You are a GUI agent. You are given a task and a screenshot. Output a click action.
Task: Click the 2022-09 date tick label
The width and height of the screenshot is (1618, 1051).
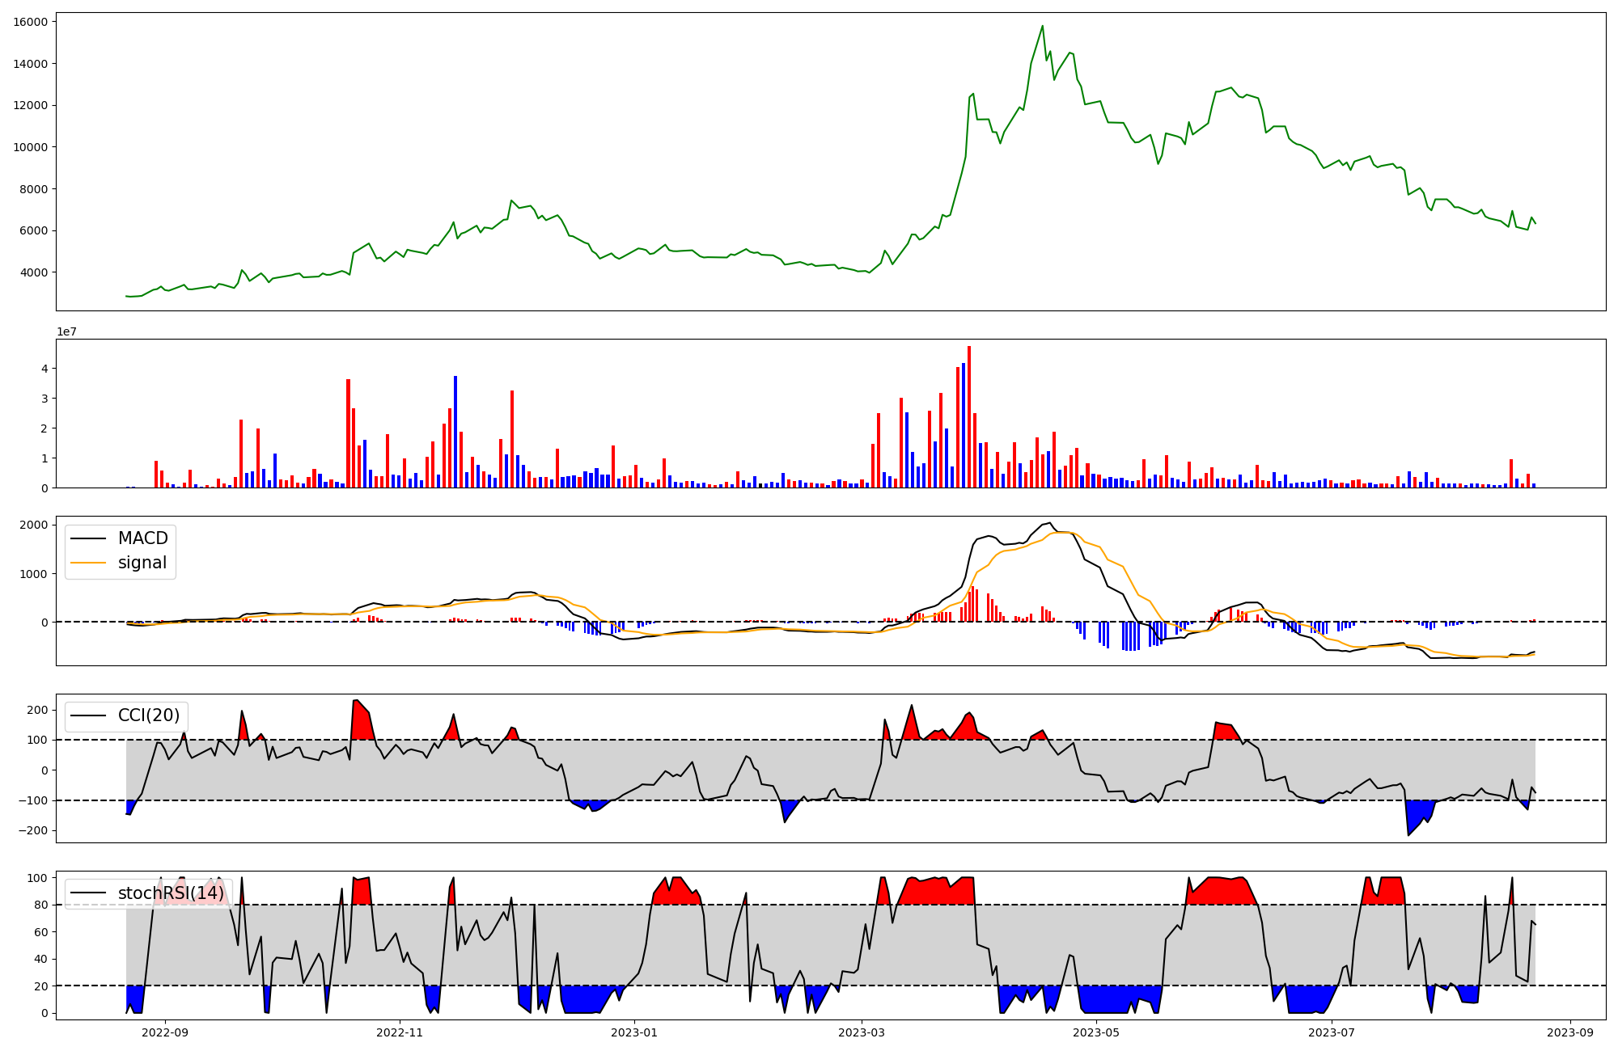(165, 1032)
